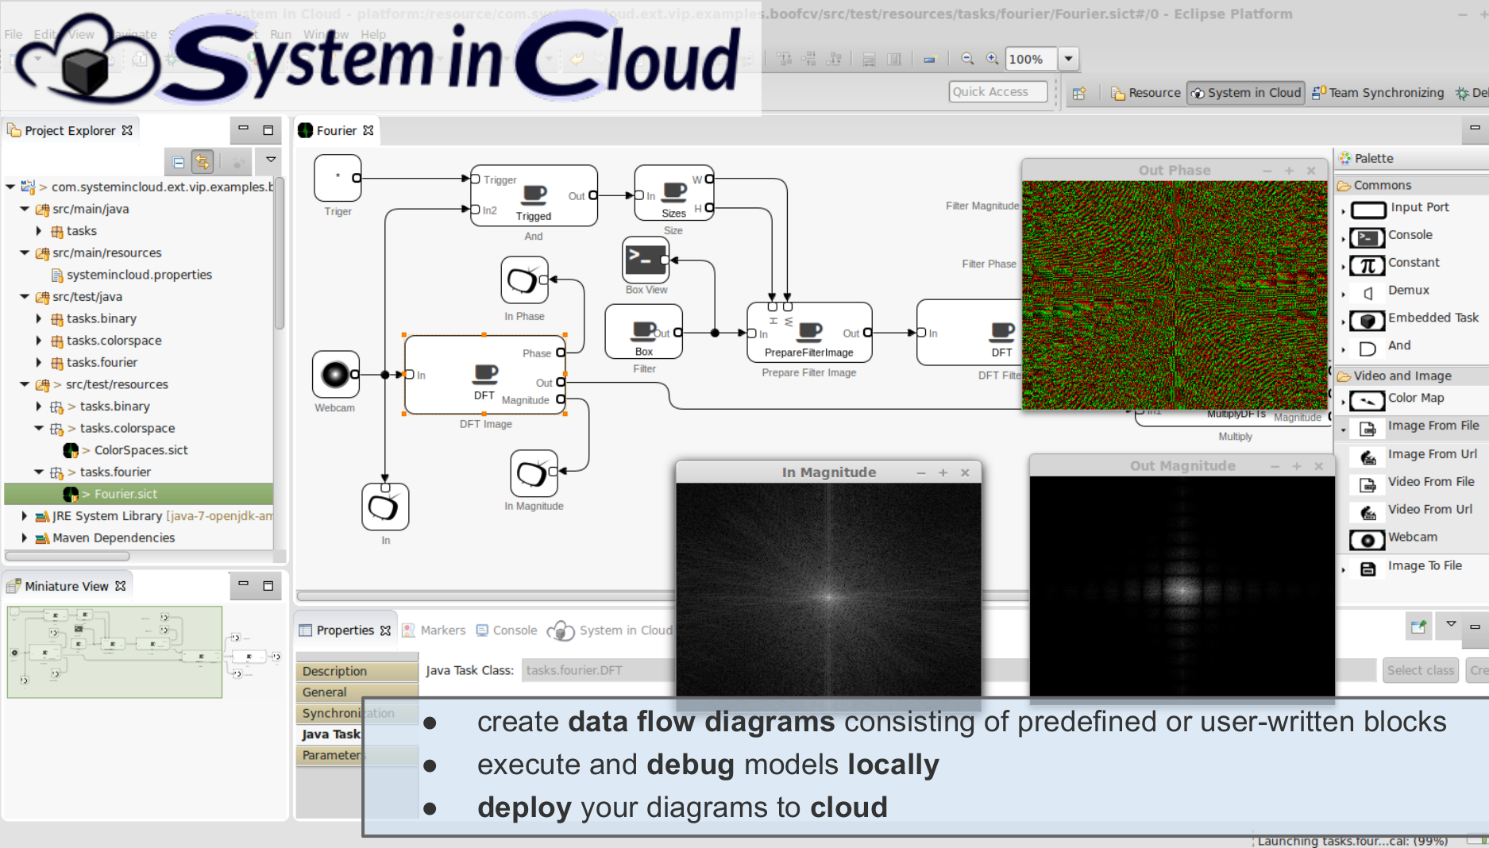This screenshot has height=848, width=1489.
Task: Click the In Magnitude viewer block
Action: (534, 473)
